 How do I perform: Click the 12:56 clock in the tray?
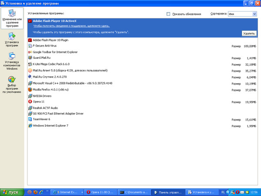[x=254, y=193]
